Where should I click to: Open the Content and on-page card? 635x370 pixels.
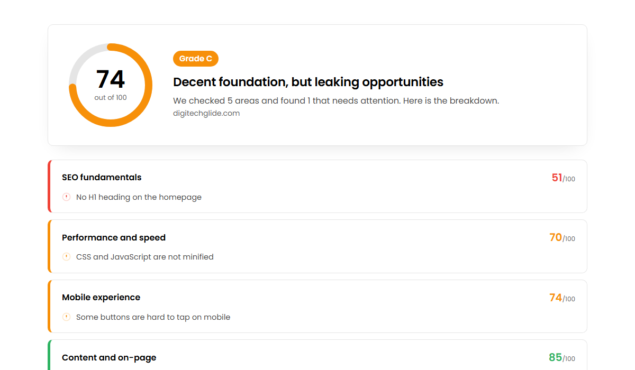point(317,355)
